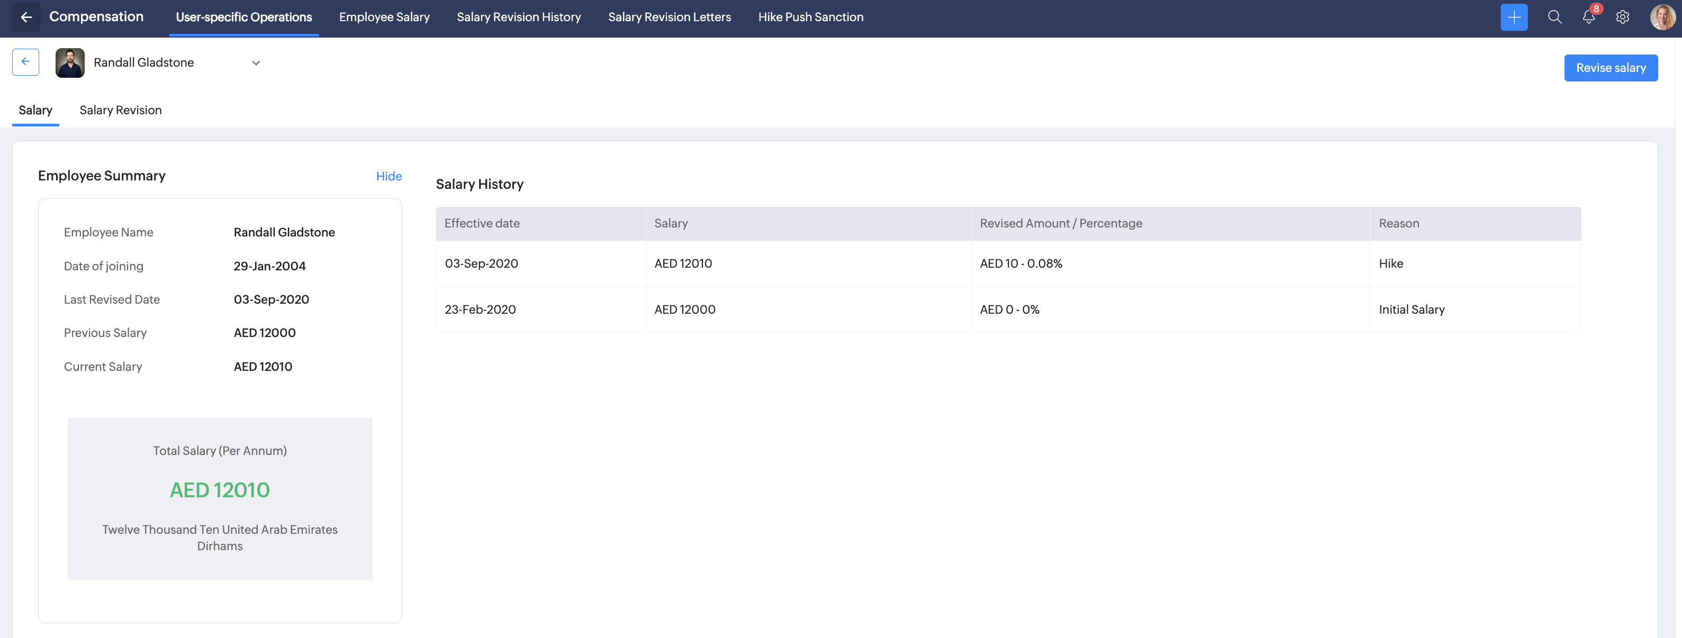The width and height of the screenshot is (1682, 638).
Task: Open the search magnifier icon
Action: point(1554,17)
